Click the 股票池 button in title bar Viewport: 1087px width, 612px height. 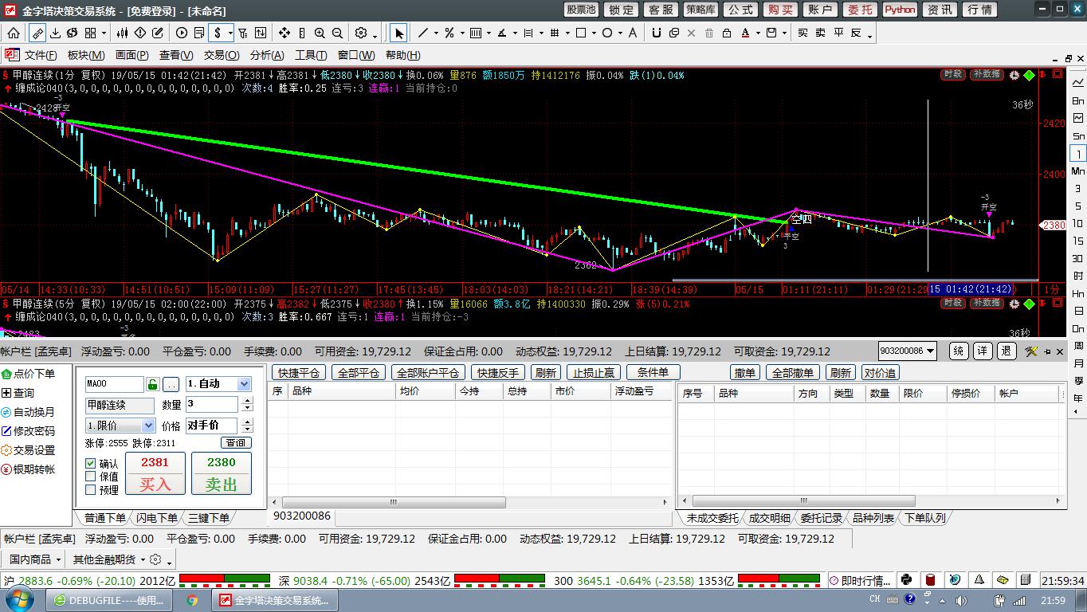pyautogui.click(x=581, y=10)
